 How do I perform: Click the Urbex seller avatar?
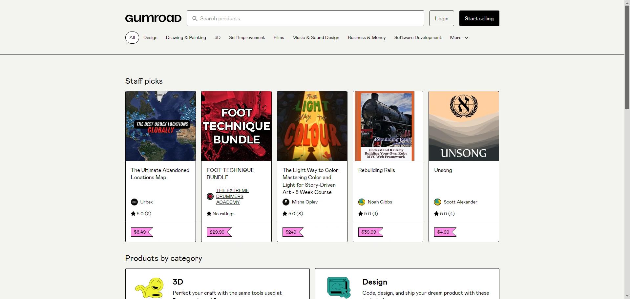coord(134,202)
